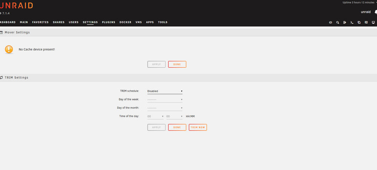This screenshot has height=170, width=377.
Task: Click the 'Time of the day:' label
Action: pos(129,116)
